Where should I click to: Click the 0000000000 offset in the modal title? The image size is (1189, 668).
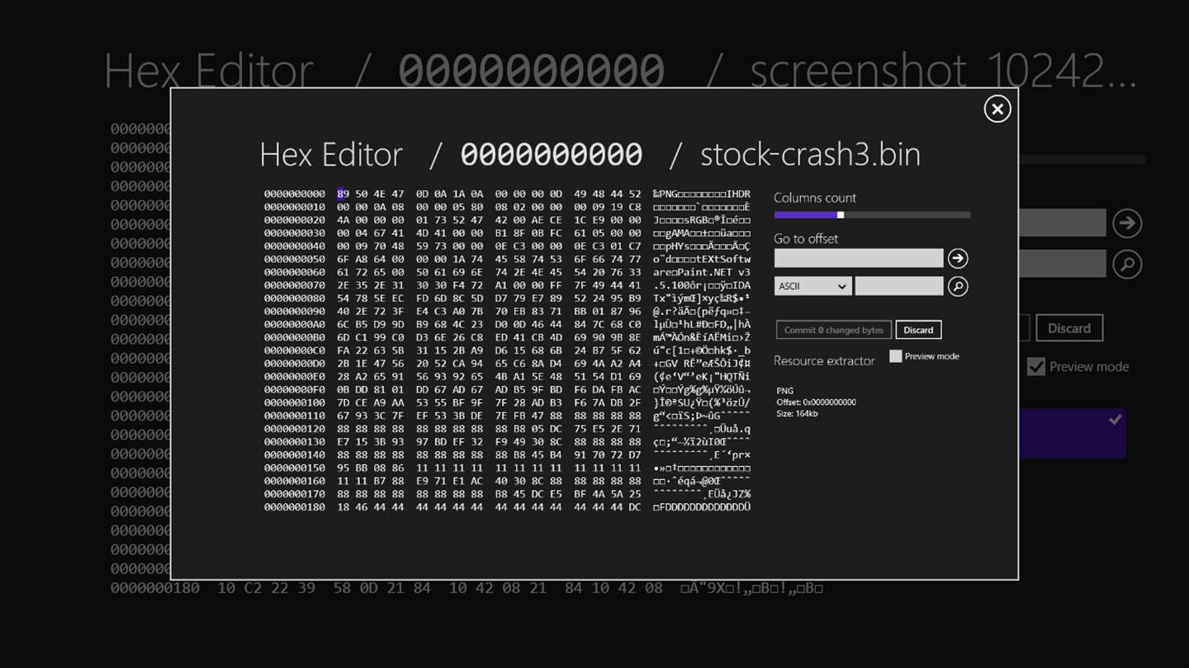(x=552, y=154)
